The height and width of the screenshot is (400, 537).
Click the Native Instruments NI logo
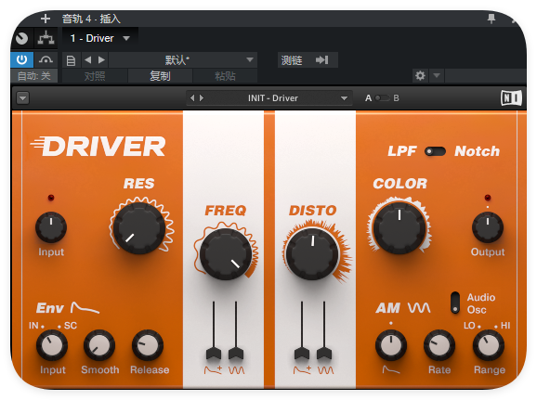coord(511,98)
